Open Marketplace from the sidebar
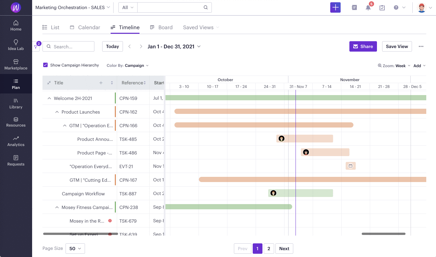Image resolution: width=436 pixels, height=257 pixels. tap(16, 64)
